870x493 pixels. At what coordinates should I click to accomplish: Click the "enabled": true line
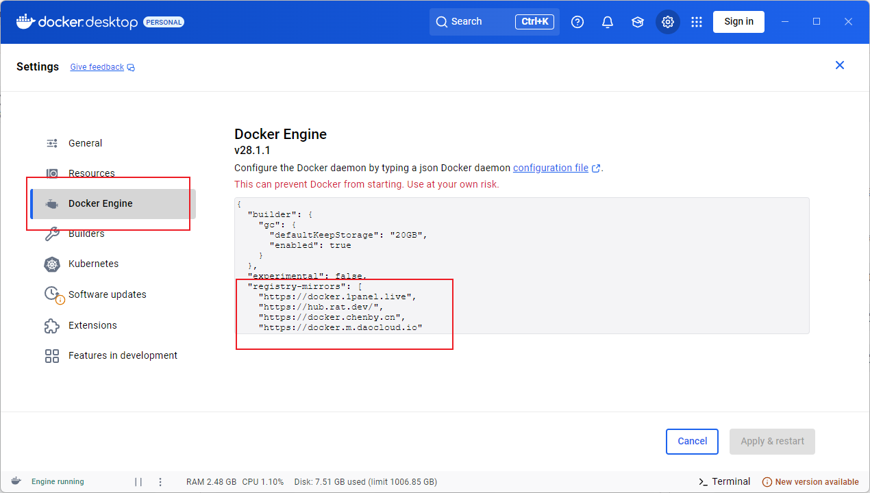[x=310, y=245]
